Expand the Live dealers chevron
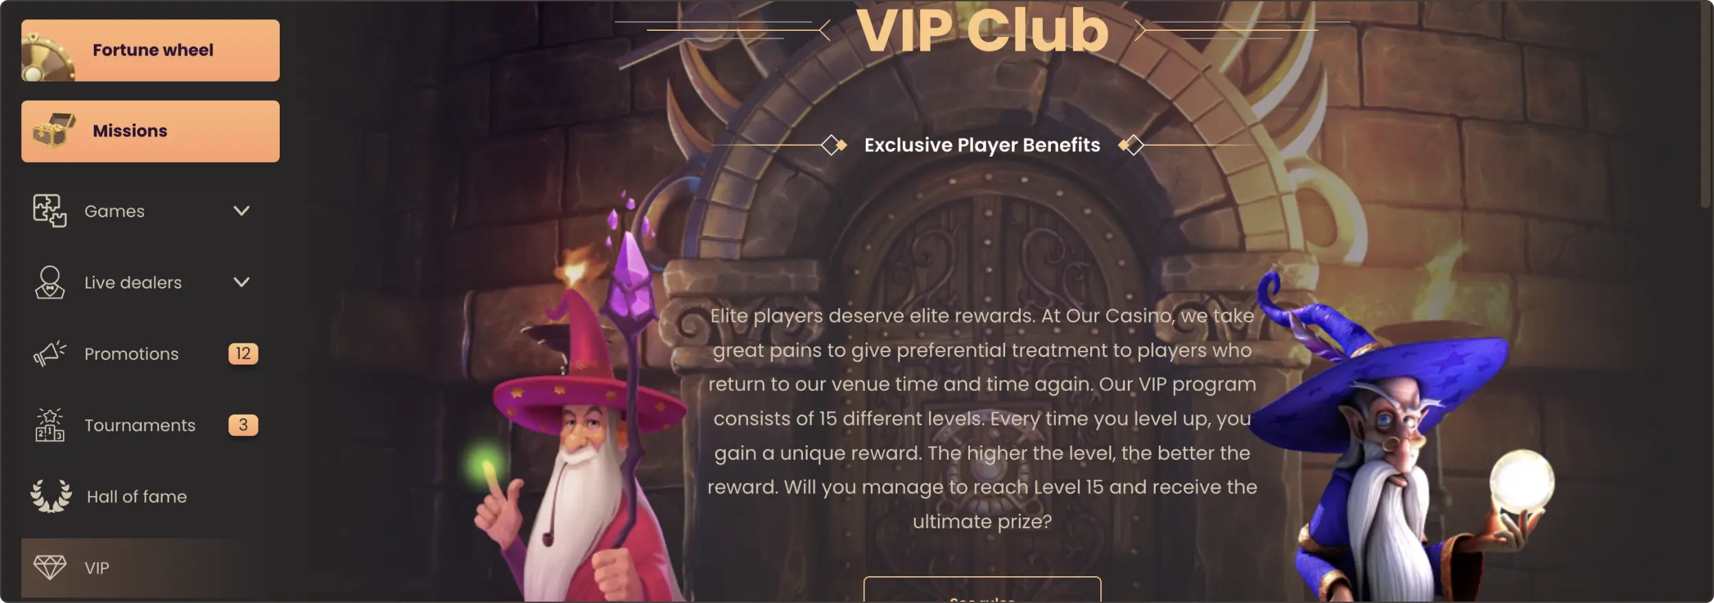Viewport: 1714px width, 603px height. click(x=241, y=282)
